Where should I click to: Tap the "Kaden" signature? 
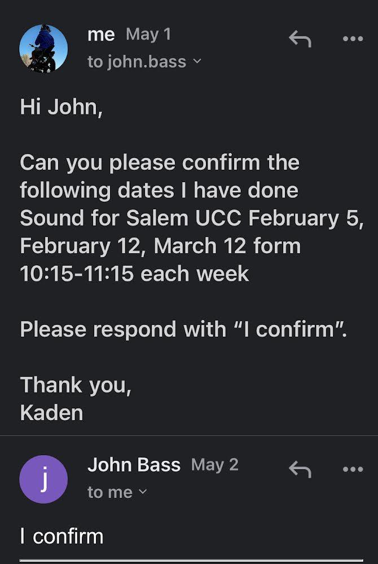(x=51, y=412)
